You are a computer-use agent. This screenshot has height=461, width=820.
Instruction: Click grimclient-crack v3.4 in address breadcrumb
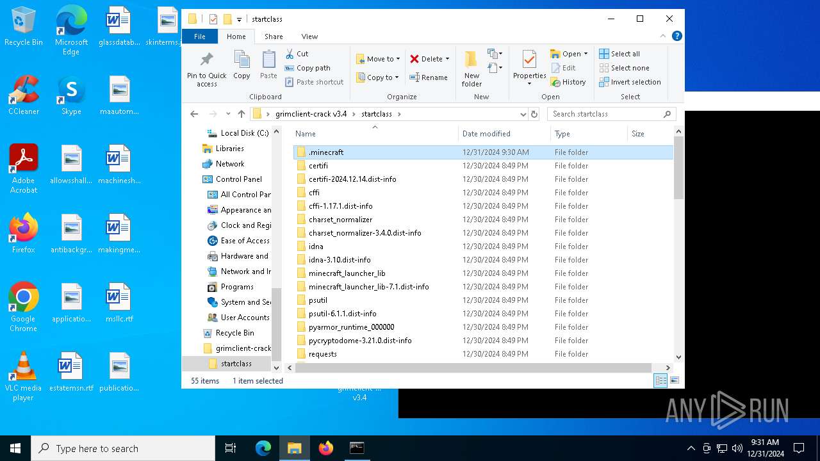311,114
